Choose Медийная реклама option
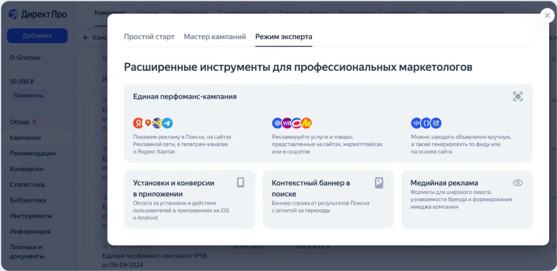The height and width of the screenshot is (271, 557). pyautogui.click(x=467, y=199)
